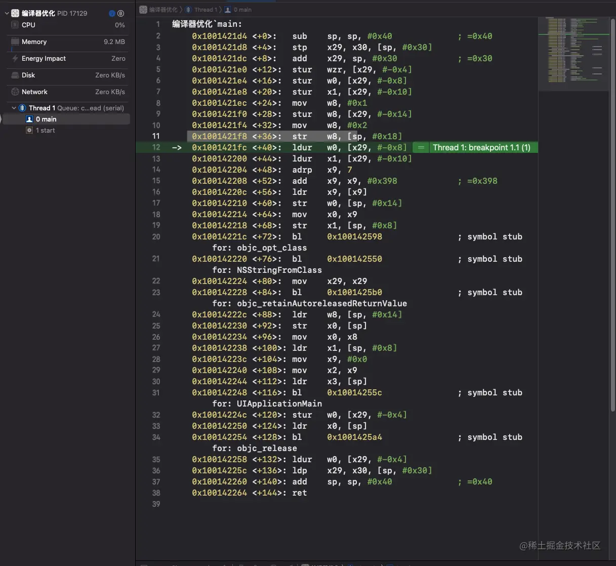This screenshot has width=616, height=566.
Task: Open 编译器优化 breadcrumb in jump bar
Action: (163, 10)
